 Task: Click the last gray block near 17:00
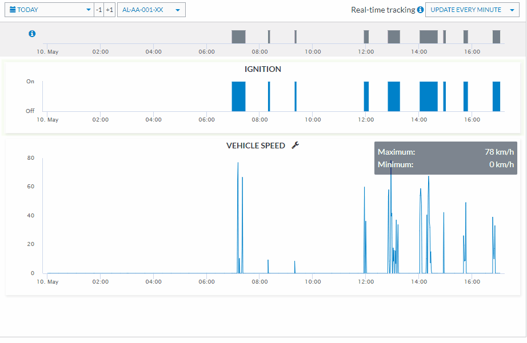496,37
